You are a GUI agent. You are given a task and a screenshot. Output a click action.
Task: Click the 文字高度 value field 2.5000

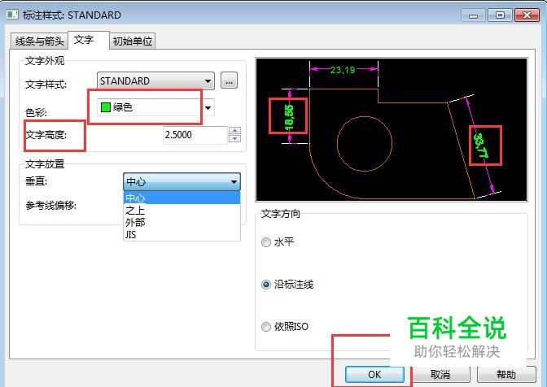tap(195, 135)
